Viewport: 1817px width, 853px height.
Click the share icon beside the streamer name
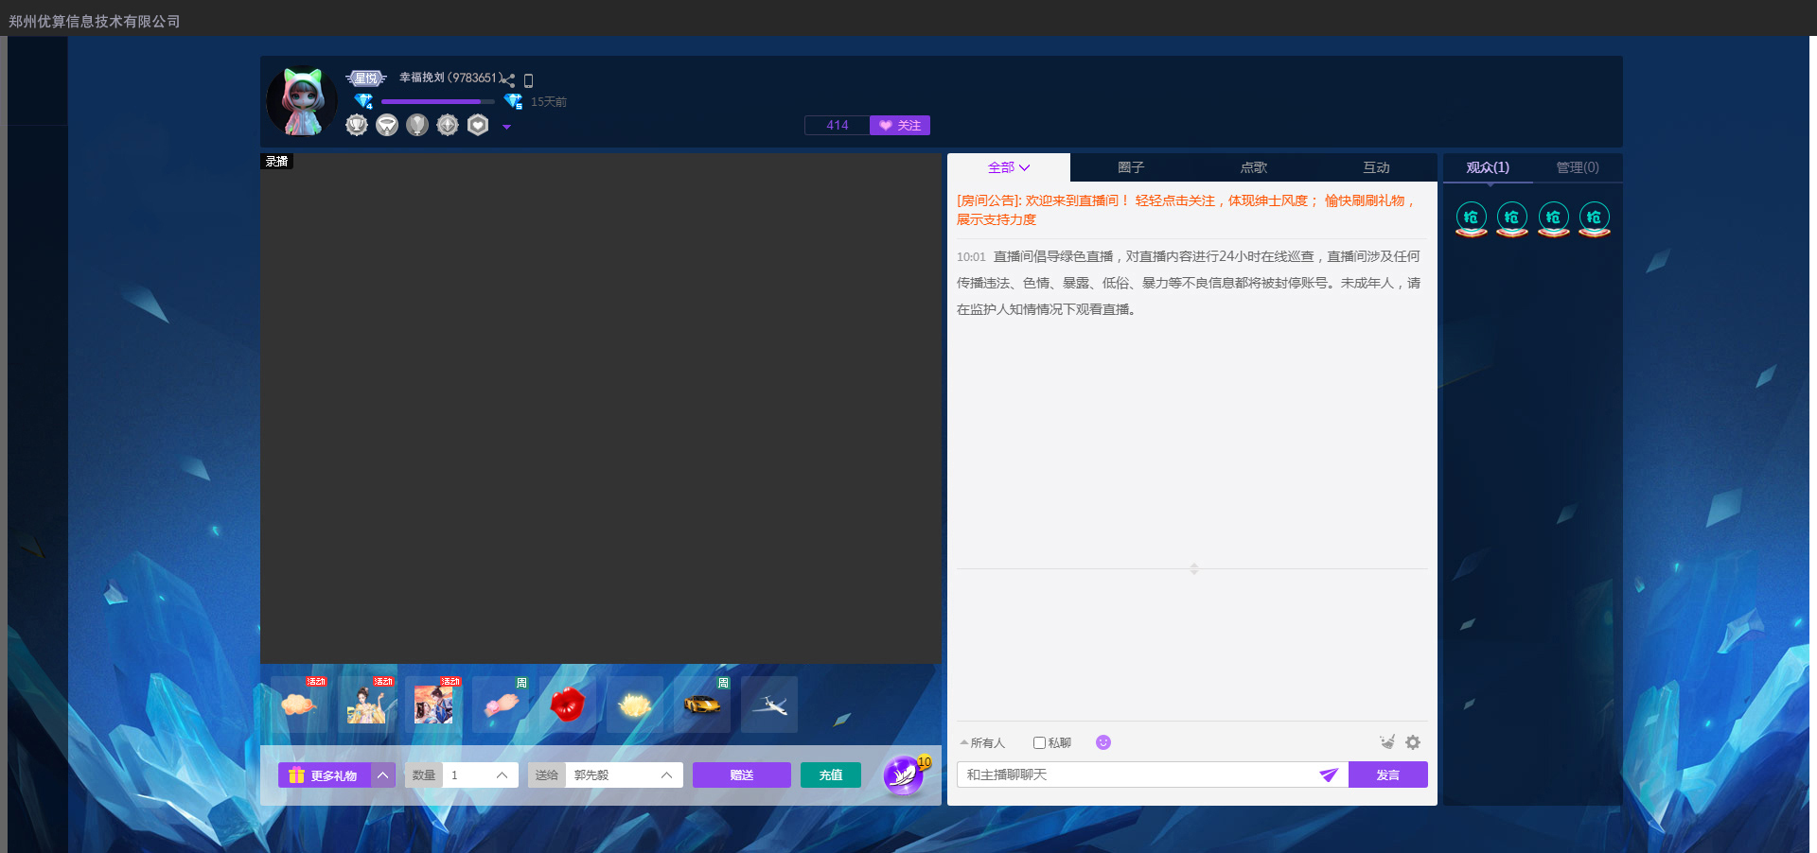tap(508, 80)
